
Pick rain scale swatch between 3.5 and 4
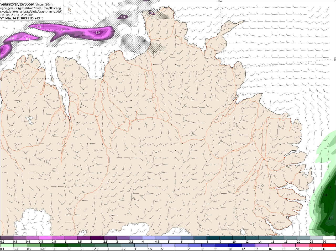[x=128, y=245]
